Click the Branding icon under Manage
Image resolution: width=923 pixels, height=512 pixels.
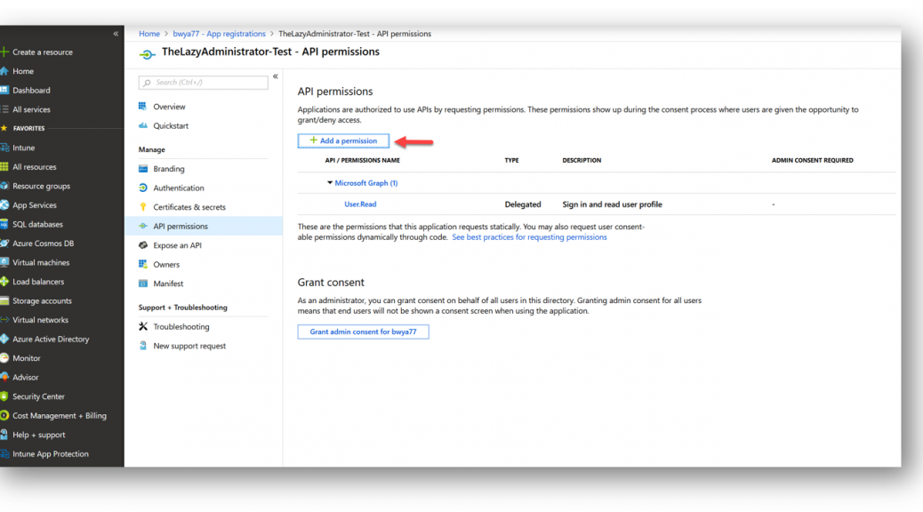point(143,168)
